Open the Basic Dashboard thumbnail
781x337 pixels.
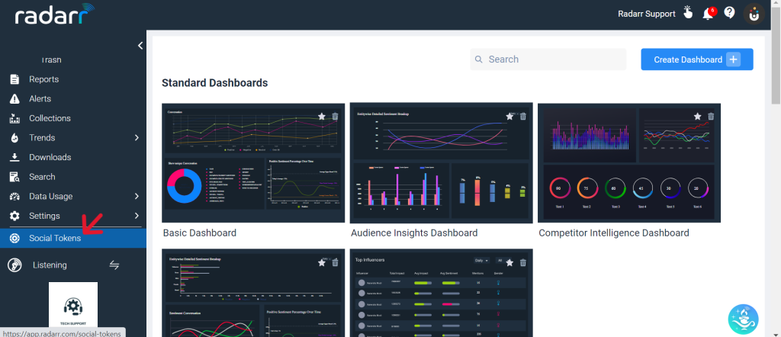click(253, 162)
